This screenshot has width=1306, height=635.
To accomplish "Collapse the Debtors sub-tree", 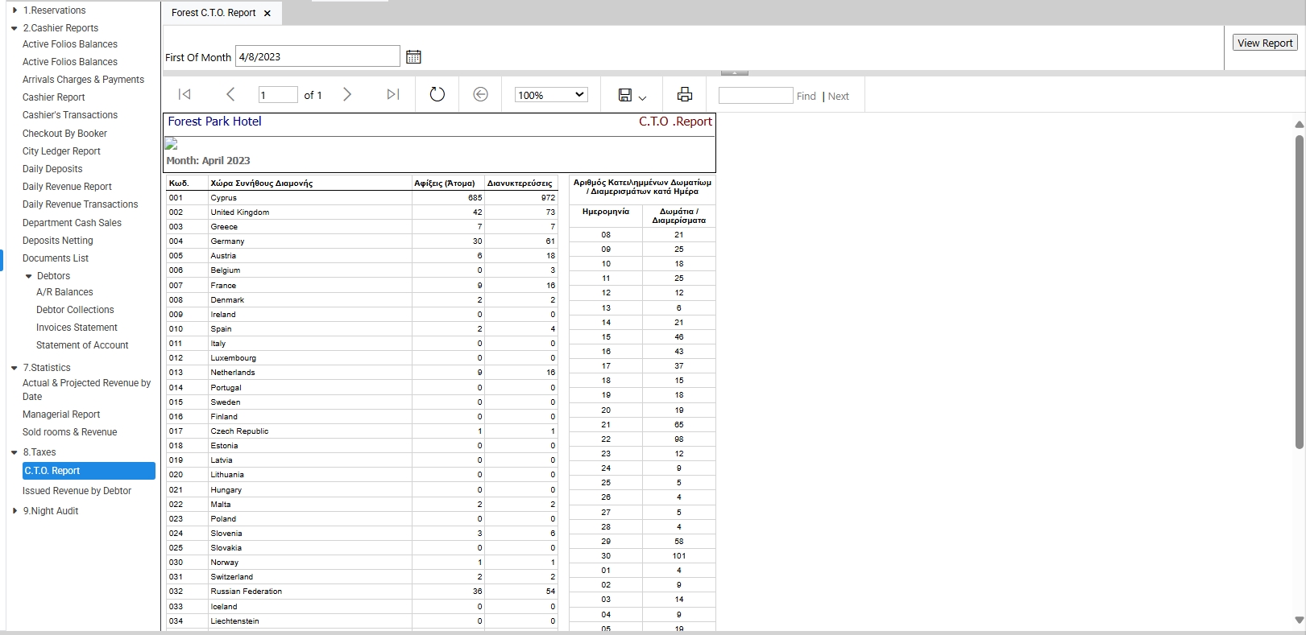I will [29, 276].
